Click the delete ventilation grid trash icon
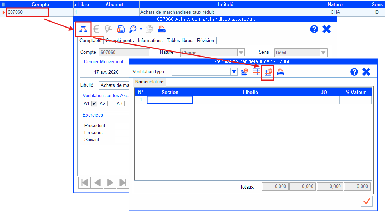The height and width of the screenshot is (214, 385). (x=268, y=72)
